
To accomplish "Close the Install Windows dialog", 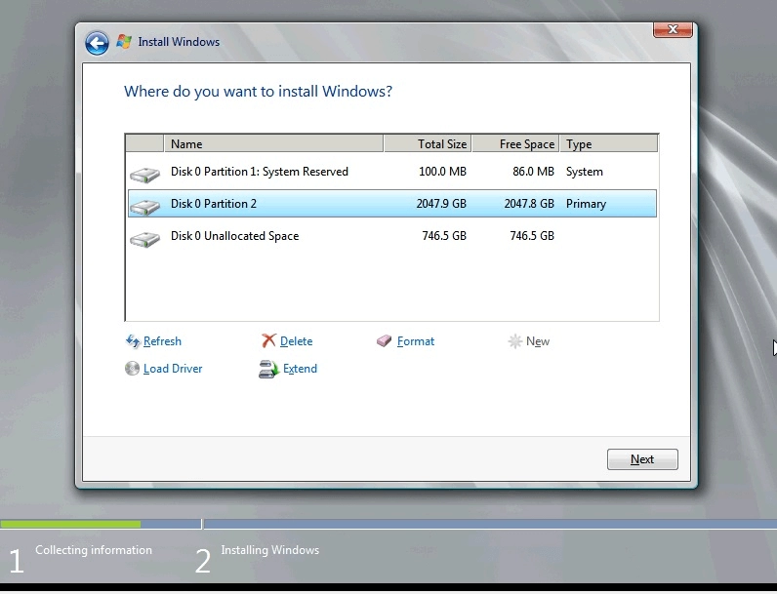I will pyautogui.click(x=673, y=29).
